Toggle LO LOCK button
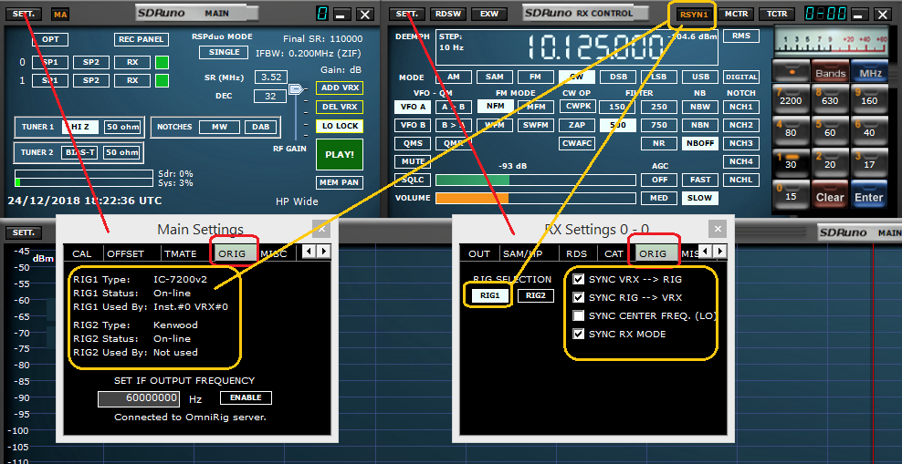The image size is (902, 464). pyautogui.click(x=340, y=126)
